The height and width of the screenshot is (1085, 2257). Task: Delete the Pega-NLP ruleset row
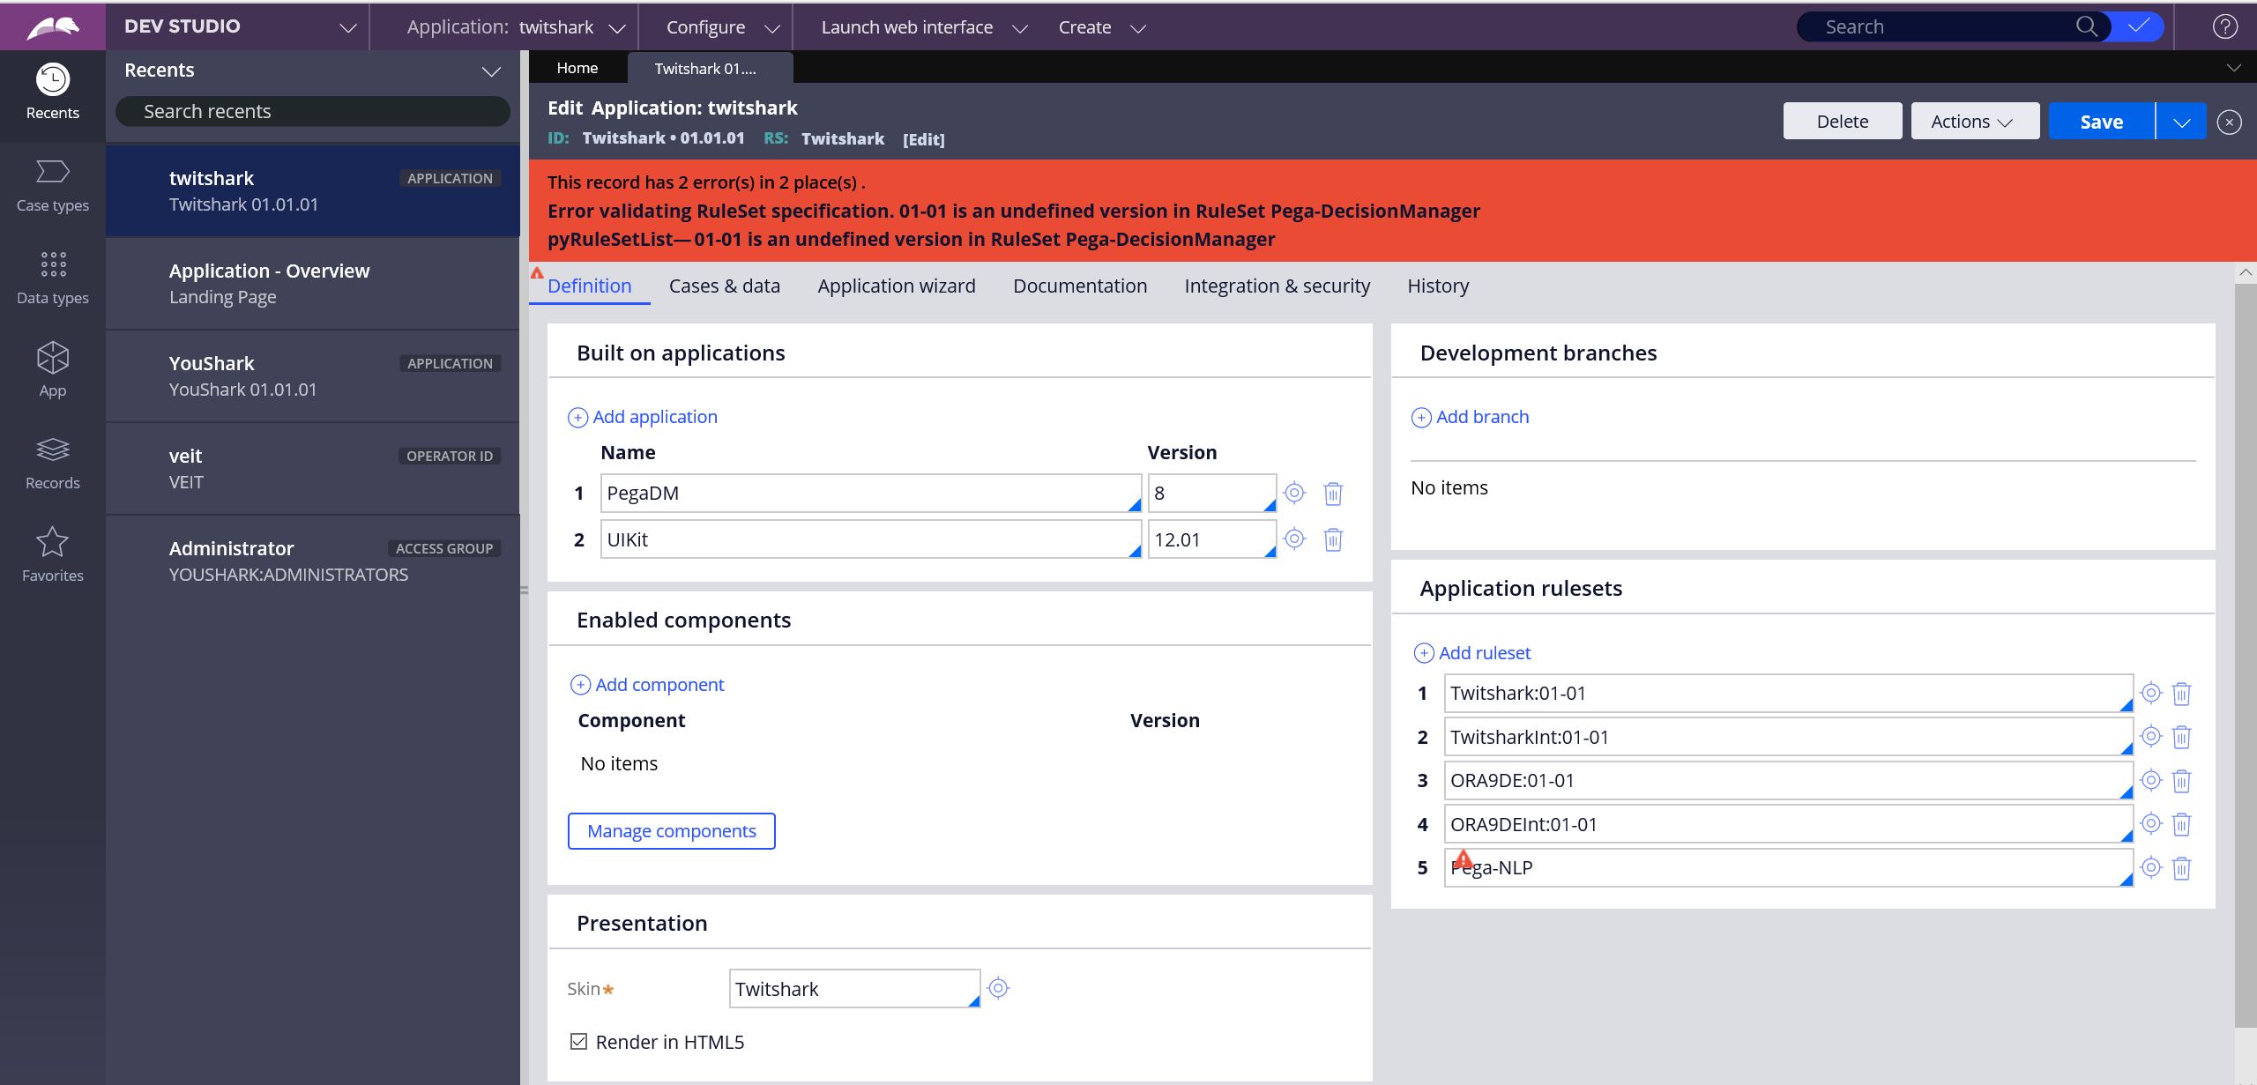click(2181, 868)
